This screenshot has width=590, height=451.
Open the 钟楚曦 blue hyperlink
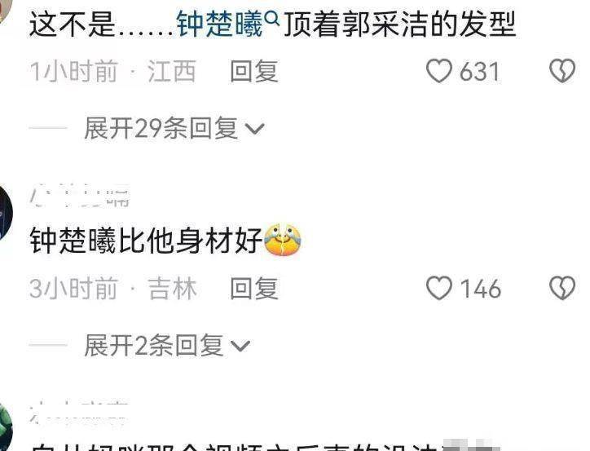click(x=220, y=24)
